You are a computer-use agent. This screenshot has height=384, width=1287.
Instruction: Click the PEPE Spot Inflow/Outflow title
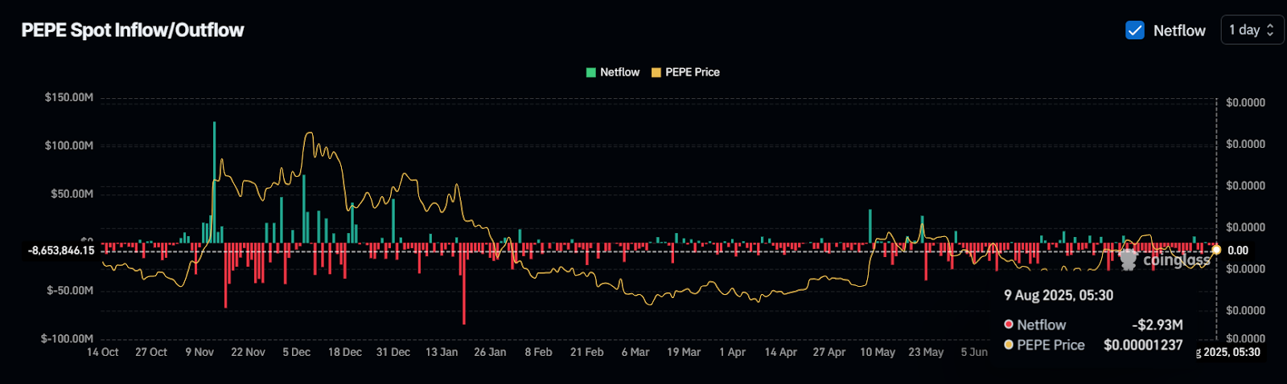(x=133, y=31)
